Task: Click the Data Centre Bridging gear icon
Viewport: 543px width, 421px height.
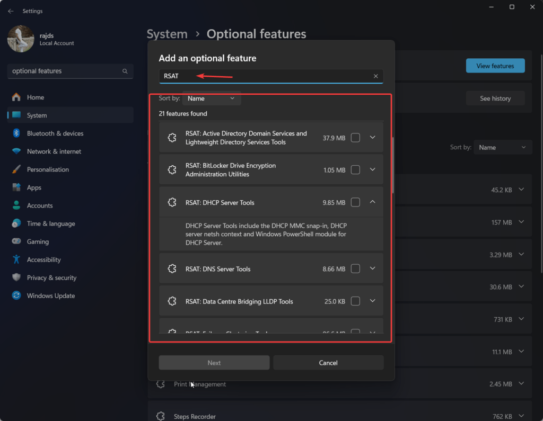Action: [x=172, y=301]
